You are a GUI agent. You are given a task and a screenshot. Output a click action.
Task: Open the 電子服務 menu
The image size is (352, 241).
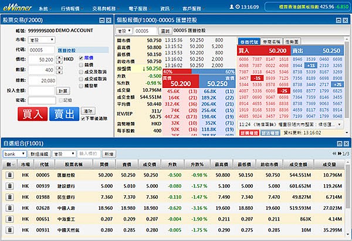tap(139, 9)
